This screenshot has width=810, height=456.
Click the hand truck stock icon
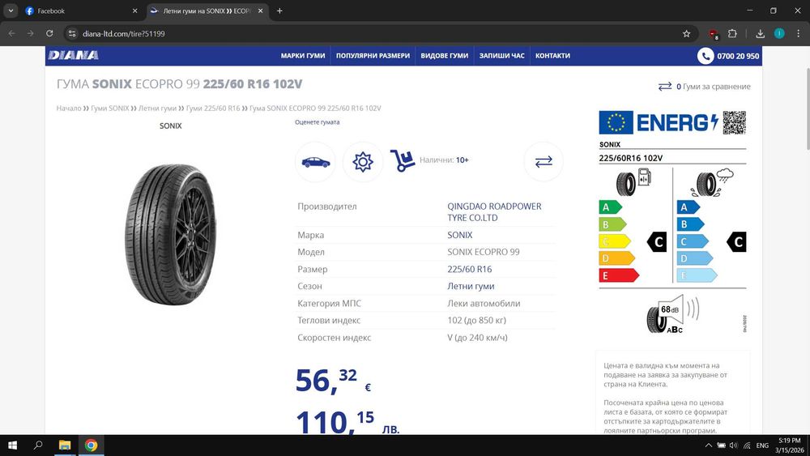pos(403,160)
